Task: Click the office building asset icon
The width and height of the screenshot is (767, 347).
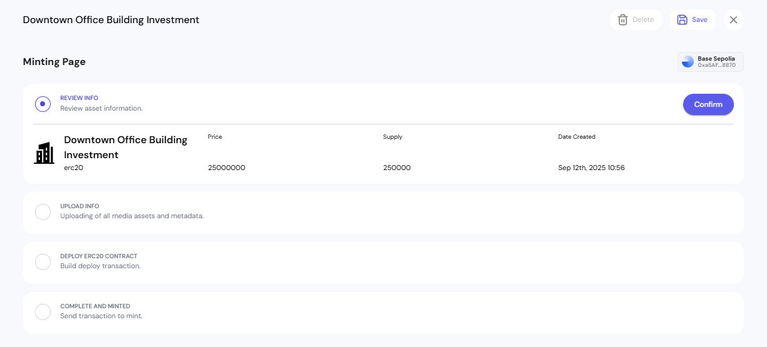Action: pyautogui.click(x=44, y=153)
